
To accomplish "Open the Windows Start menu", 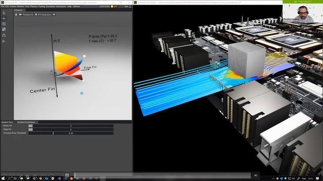I will 3,178.
